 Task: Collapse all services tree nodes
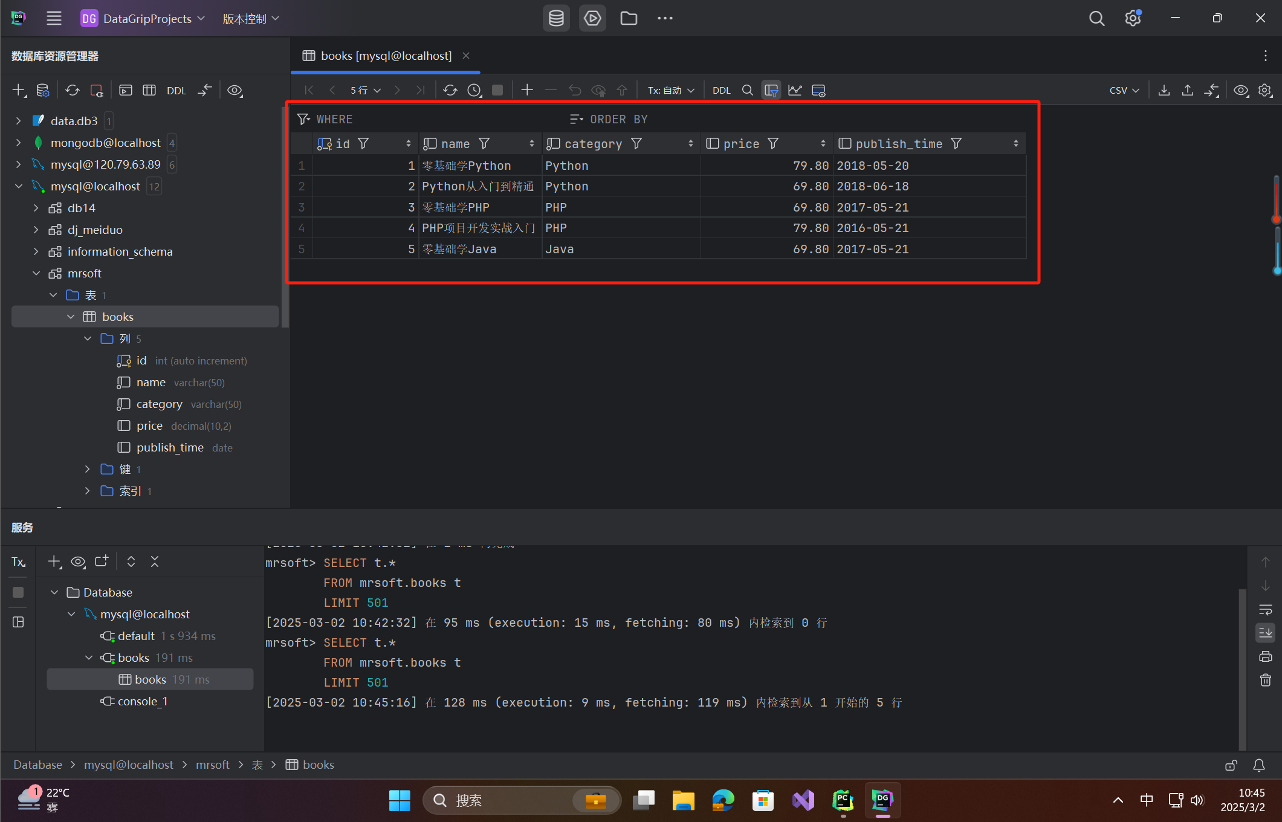tap(155, 561)
